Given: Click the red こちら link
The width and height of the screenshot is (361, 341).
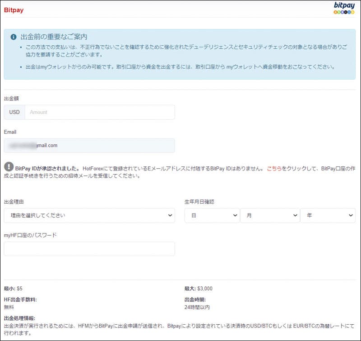Looking at the screenshot, I should [x=274, y=168].
